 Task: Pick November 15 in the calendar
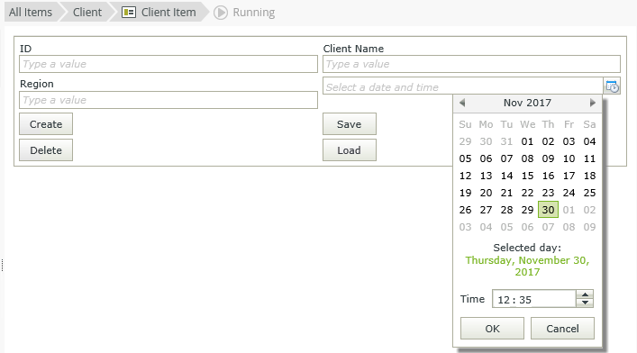pos(527,176)
